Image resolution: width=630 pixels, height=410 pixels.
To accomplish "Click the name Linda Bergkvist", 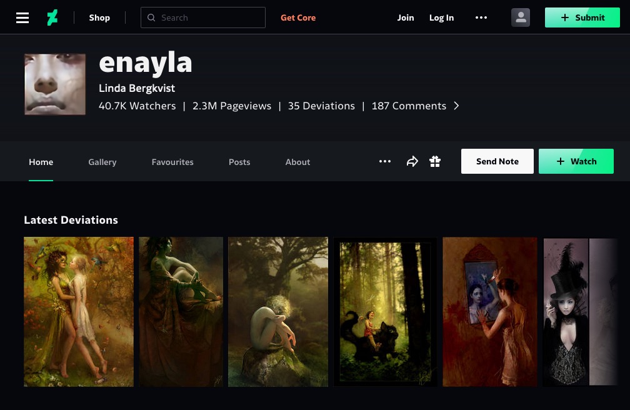I will tap(137, 88).
